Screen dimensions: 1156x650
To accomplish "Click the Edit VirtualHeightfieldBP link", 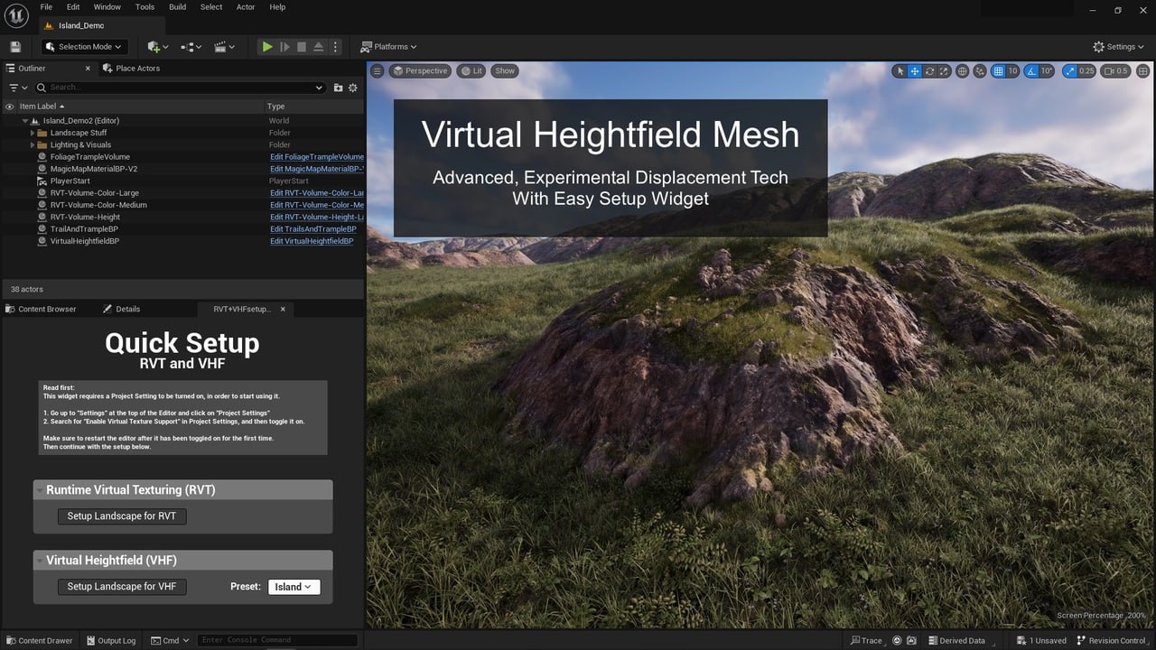I will click(312, 241).
